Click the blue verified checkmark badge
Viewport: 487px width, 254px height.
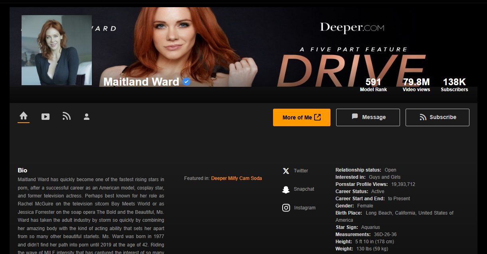186,82
